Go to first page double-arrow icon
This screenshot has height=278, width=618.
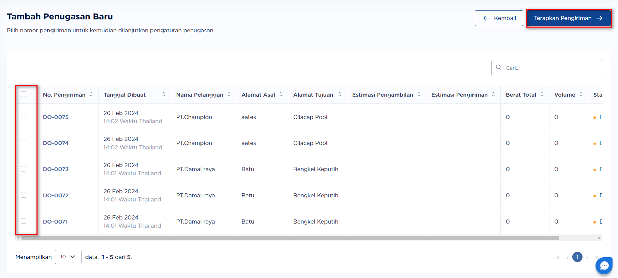(x=558, y=257)
